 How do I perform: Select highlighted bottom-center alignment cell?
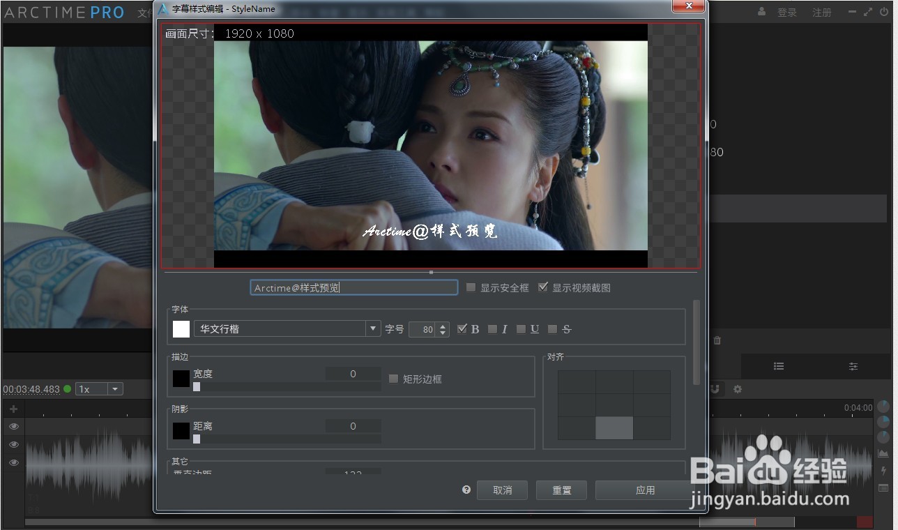point(614,428)
